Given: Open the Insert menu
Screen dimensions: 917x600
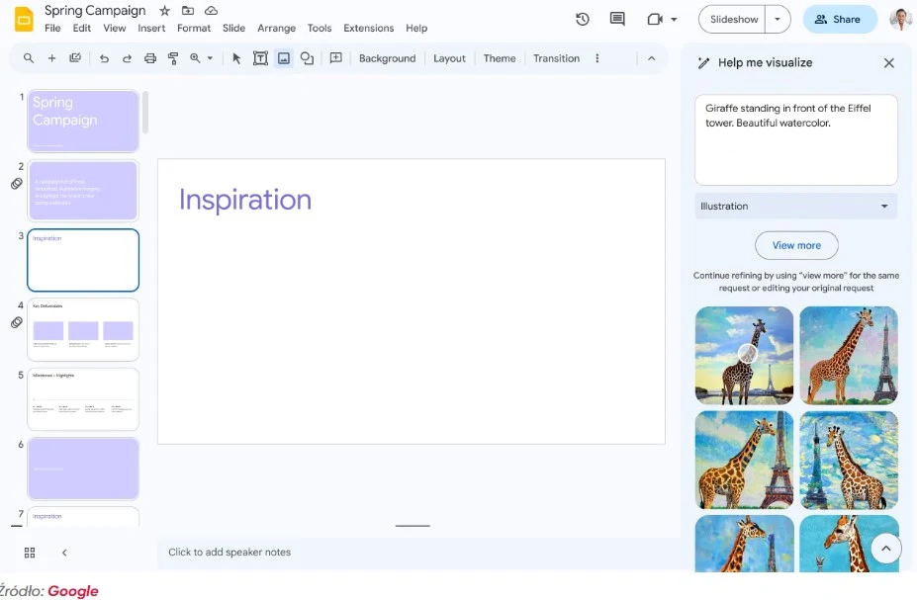Looking at the screenshot, I should click(151, 29).
